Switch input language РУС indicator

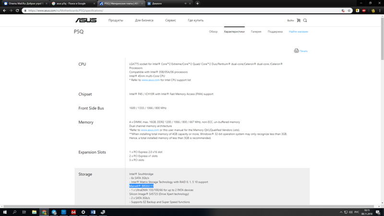click(x=357, y=212)
